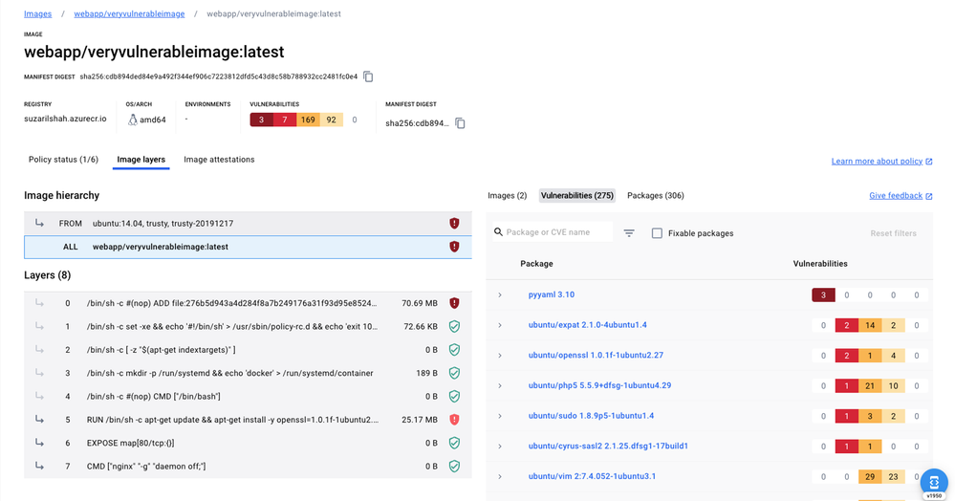Open the Learn more about policy link
The width and height of the screenshot is (955, 501).
877,162
